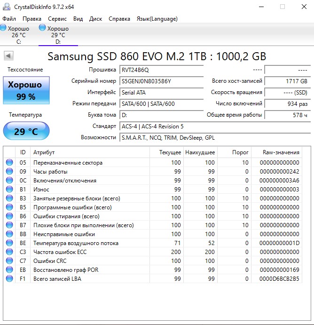Viewport: 314px width, 325px height.
Task: Click status orb for attribute 05 Переназначенные сектора
Action: pos(9,162)
